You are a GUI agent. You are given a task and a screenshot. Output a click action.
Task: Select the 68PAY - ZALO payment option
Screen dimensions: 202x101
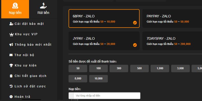pyautogui.click(x=104, y=18)
